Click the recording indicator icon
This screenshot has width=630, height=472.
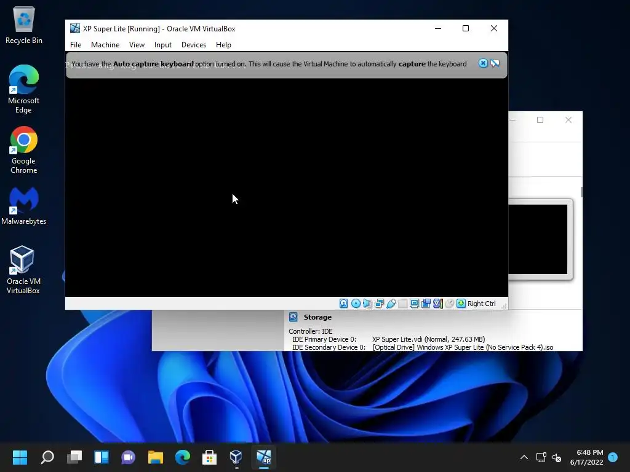click(x=426, y=304)
